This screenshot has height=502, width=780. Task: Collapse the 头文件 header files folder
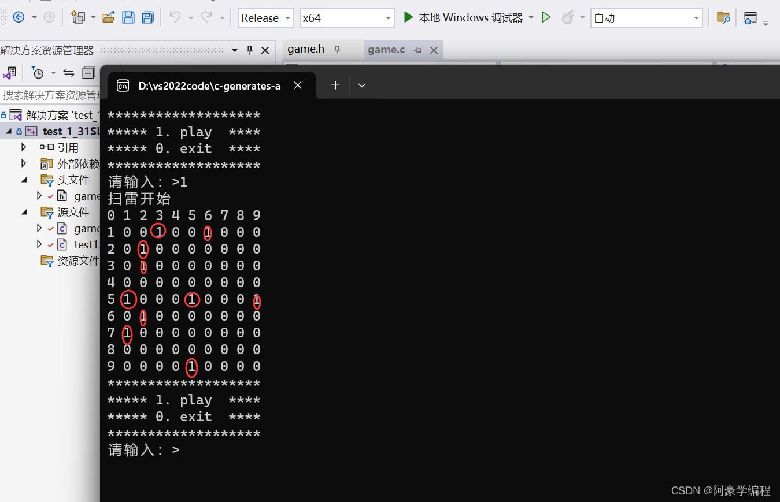click(x=24, y=180)
